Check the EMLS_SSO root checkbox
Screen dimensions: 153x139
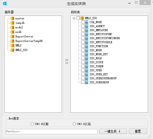tap(78, 18)
